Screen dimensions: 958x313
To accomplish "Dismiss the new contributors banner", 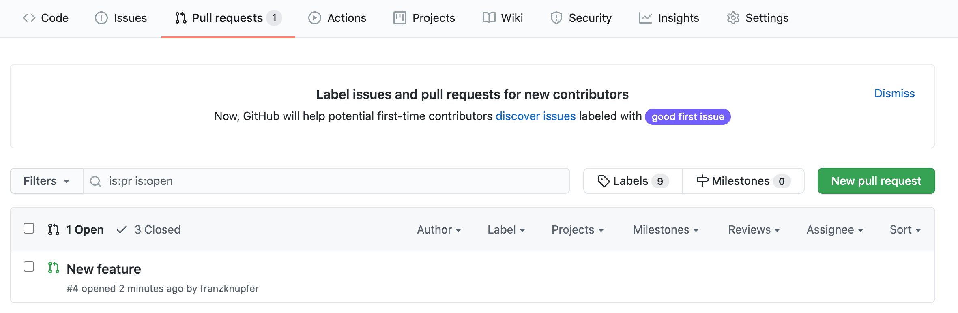I will coord(894,93).
